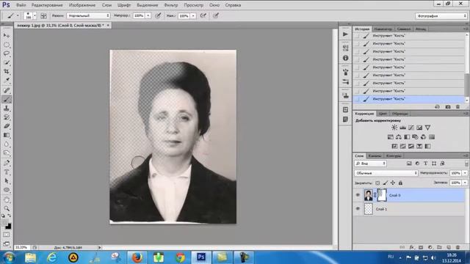Open Chrome from the taskbar
The height and width of the screenshot is (264, 470).
point(180,257)
